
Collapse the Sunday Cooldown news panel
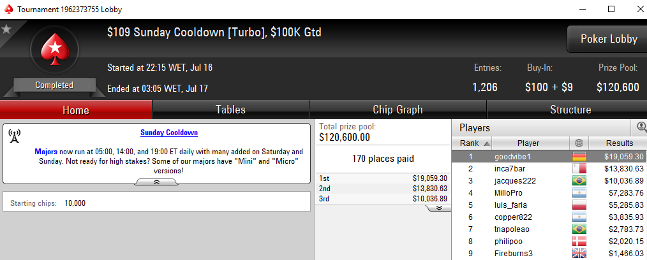156,182
